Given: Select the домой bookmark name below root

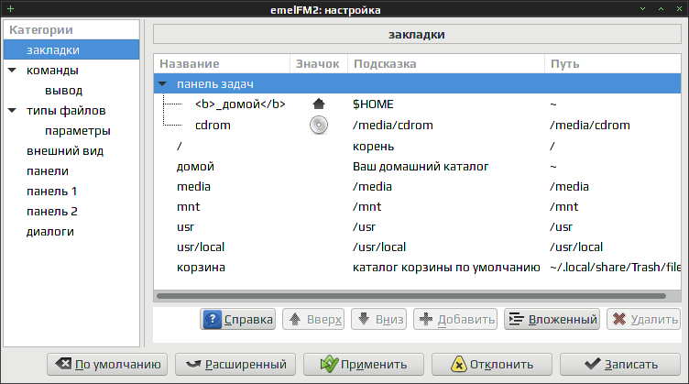Looking at the screenshot, I should (x=195, y=167).
